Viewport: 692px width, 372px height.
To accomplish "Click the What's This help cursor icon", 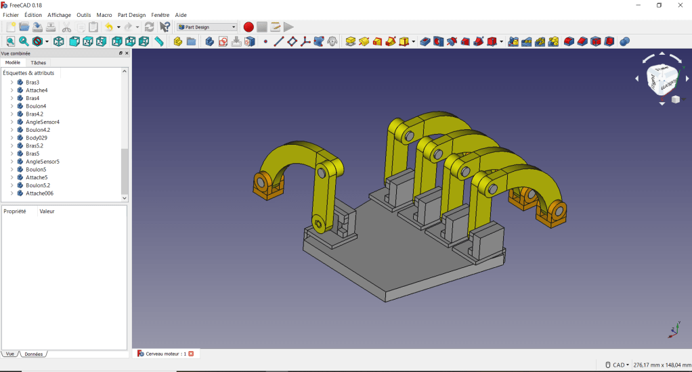I will 165,27.
